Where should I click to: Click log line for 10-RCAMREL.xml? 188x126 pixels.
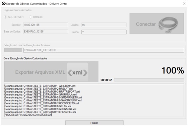40,112
